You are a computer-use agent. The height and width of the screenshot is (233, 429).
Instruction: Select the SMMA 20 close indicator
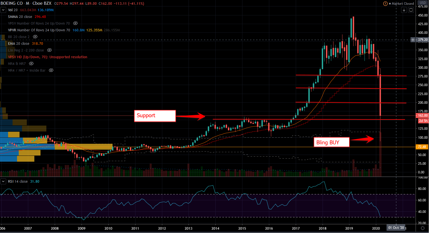[20, 17]
